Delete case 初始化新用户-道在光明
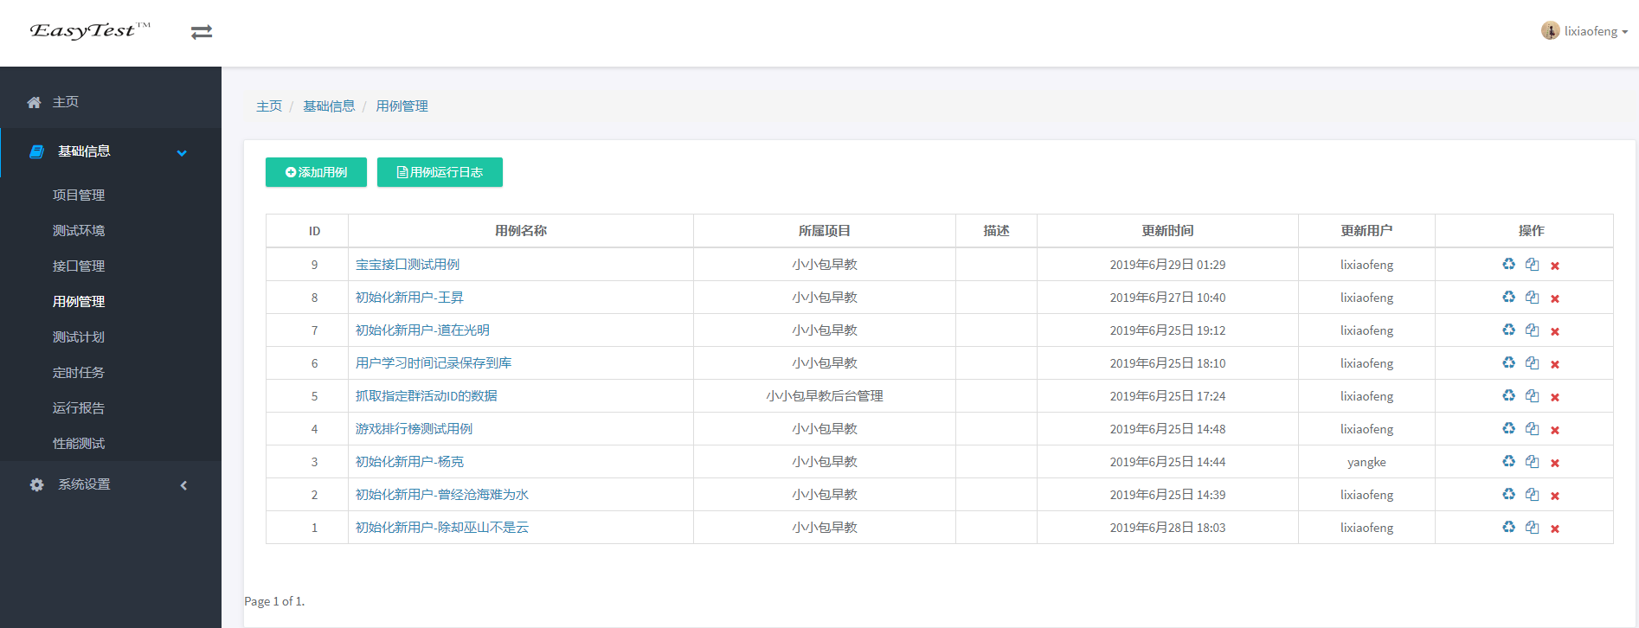Viewport: 1639px width, 628px height. [1555, 331]
